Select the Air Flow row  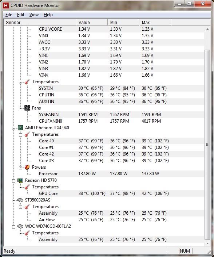tap(121, 220)
